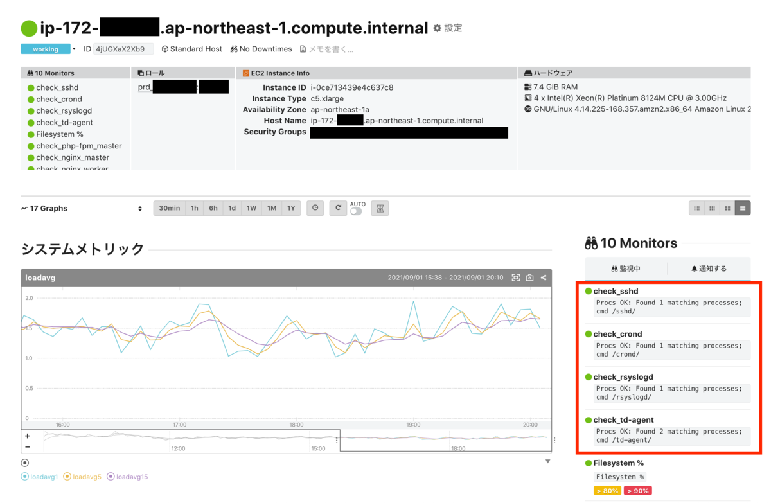Click the CPU icon in hardware panel
Screen dimensions: 771x503
(x=528, y=98)
